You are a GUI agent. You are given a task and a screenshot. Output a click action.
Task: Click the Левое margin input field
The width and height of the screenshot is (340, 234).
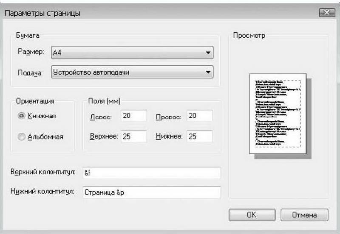[133, 116]
